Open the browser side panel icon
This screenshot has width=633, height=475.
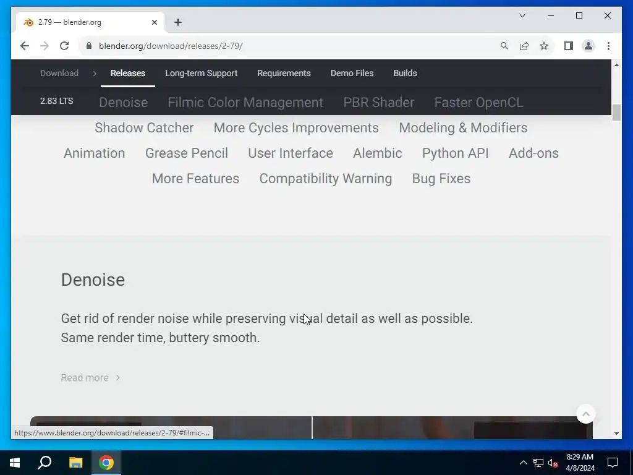569,46
